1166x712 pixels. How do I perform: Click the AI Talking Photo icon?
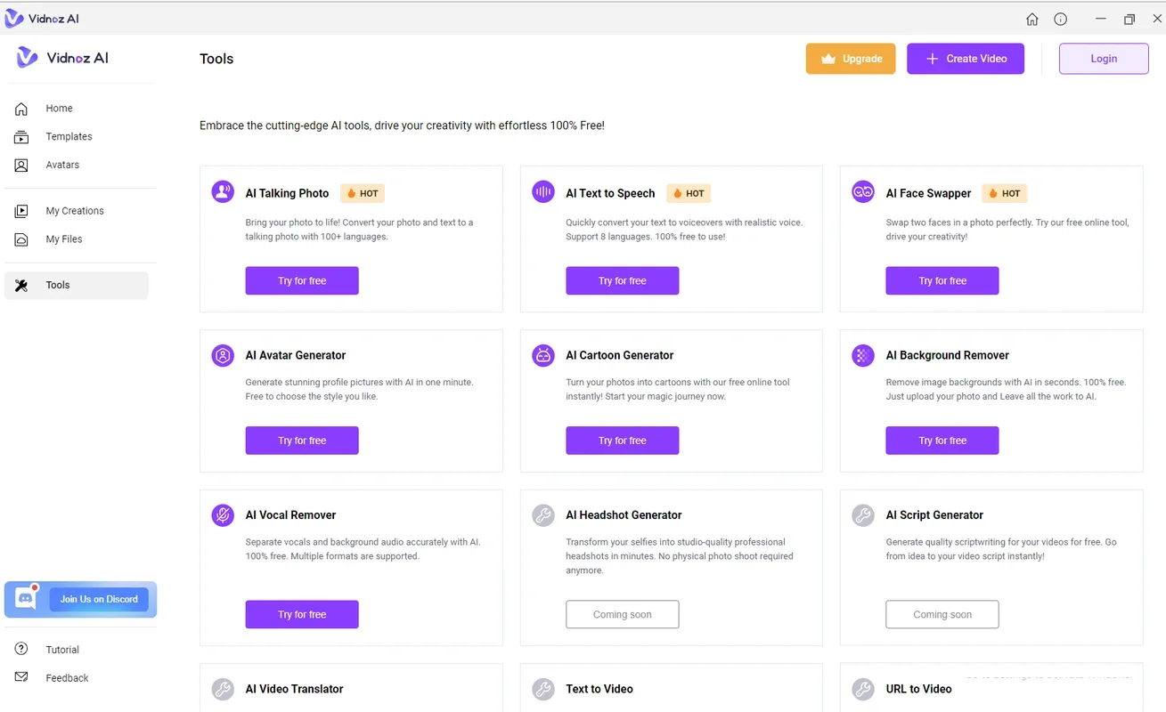223,191
